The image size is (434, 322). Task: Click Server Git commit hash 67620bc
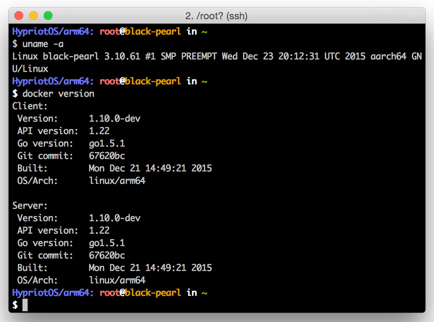107,256
